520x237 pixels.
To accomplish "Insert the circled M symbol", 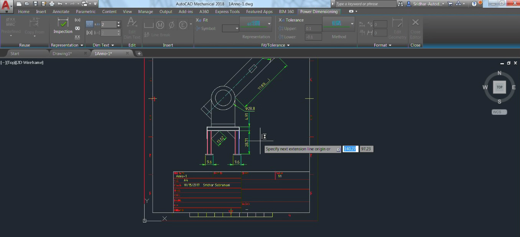I will pos(160,25).
